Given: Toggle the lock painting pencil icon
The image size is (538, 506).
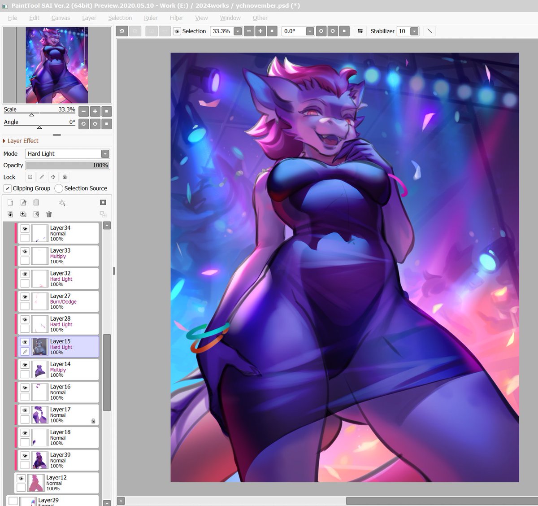Looking at the screenshot, I should point(42,177).
